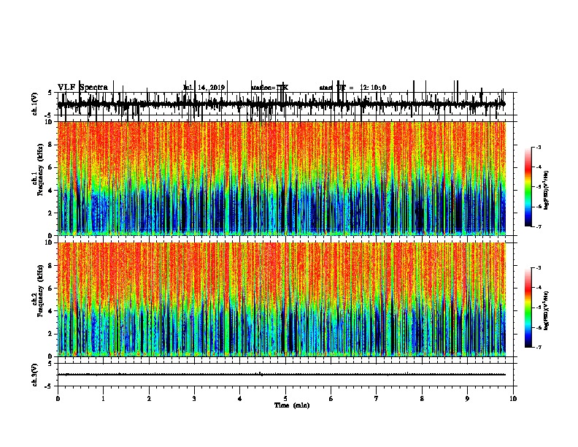578x447 pixels.
Task: Click time axis tick label "7"
Action: click(x=377, y=399)
